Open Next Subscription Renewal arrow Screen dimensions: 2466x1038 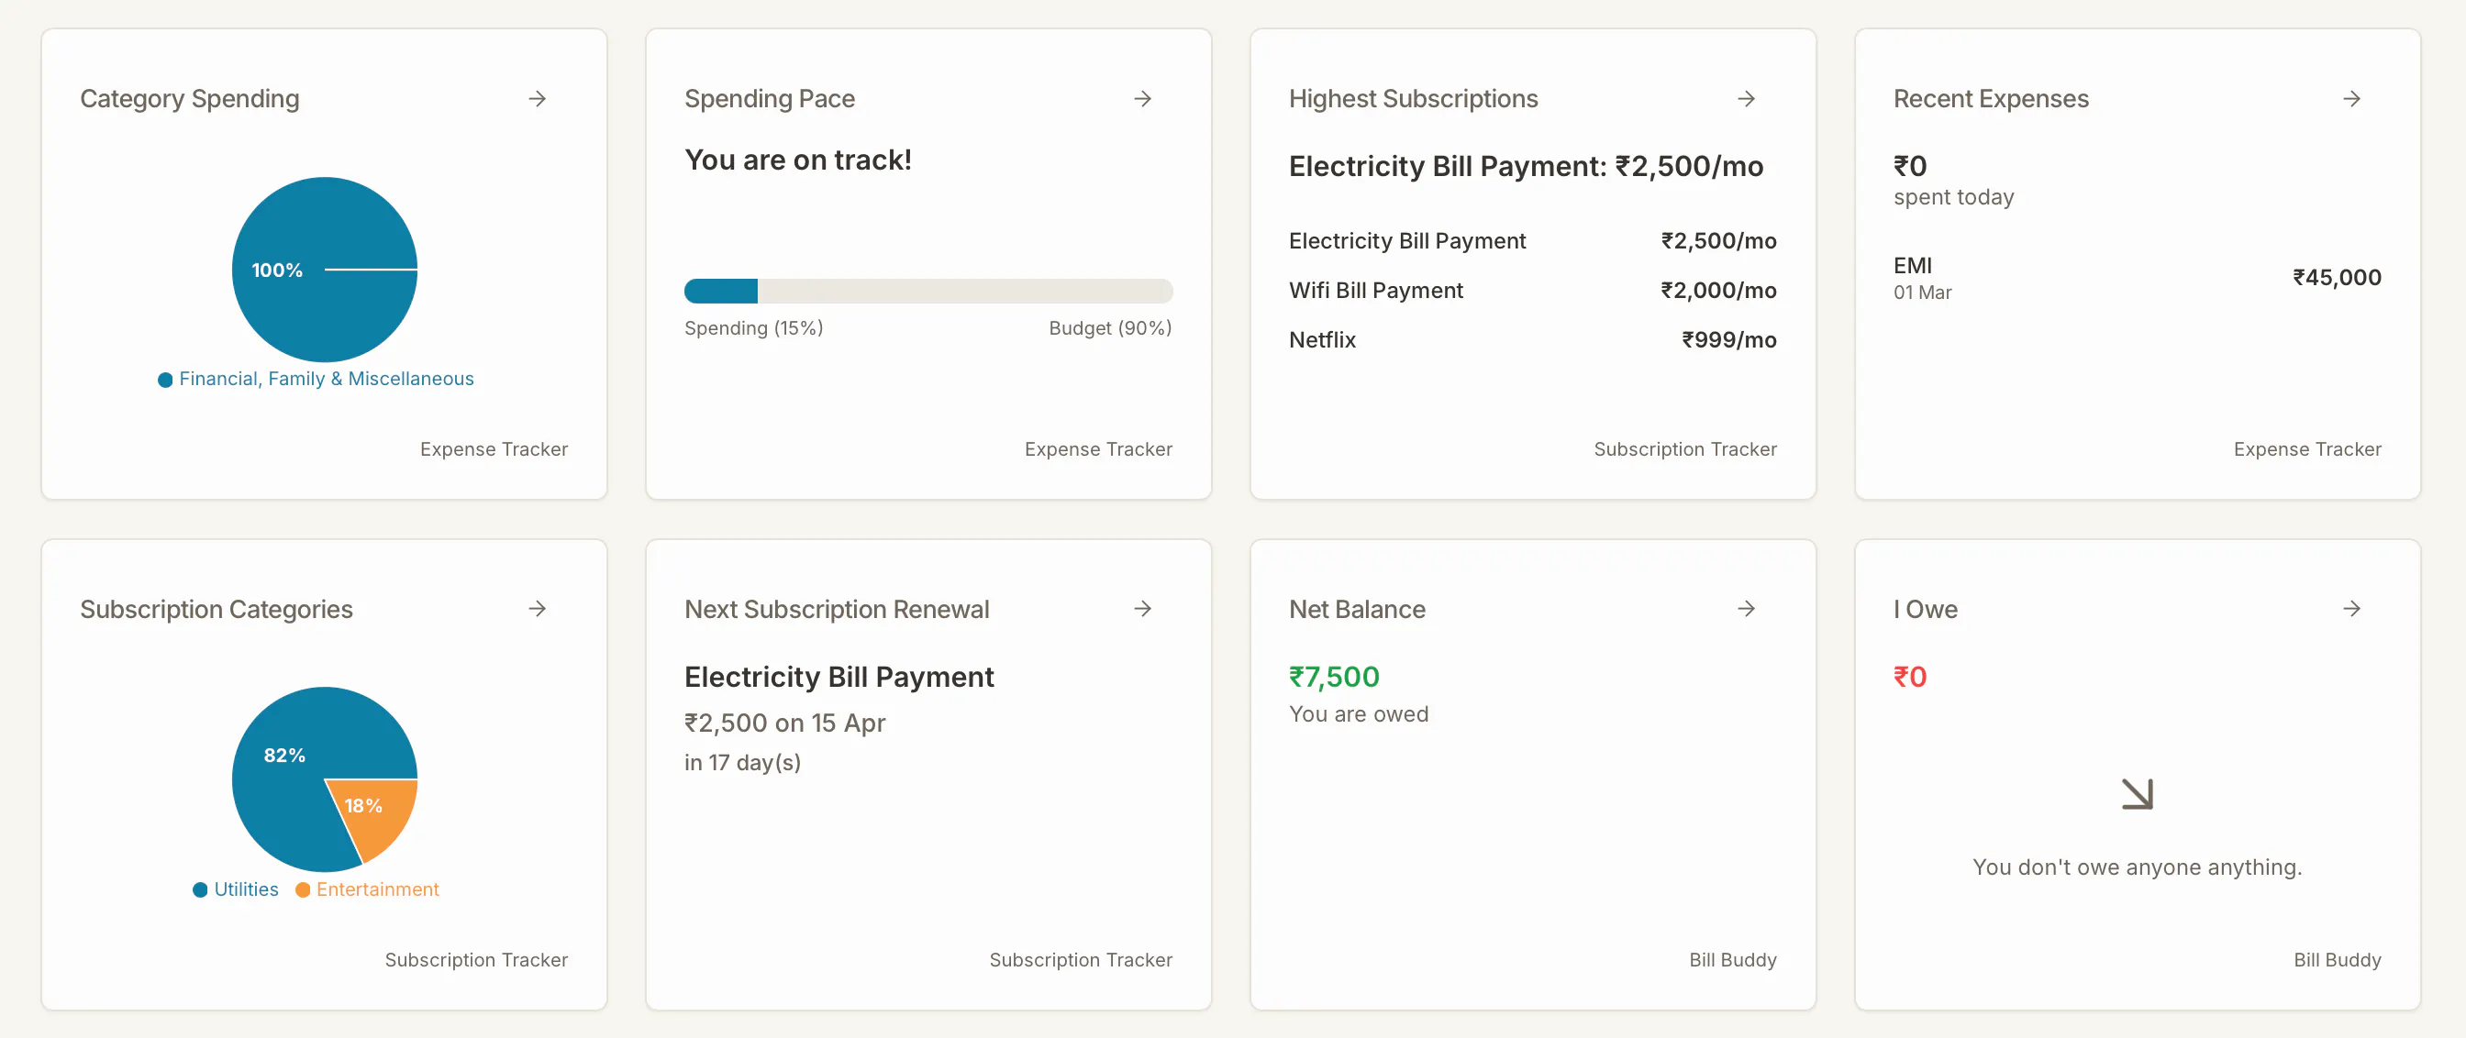pyautogui.click(x=1142, y=609)
